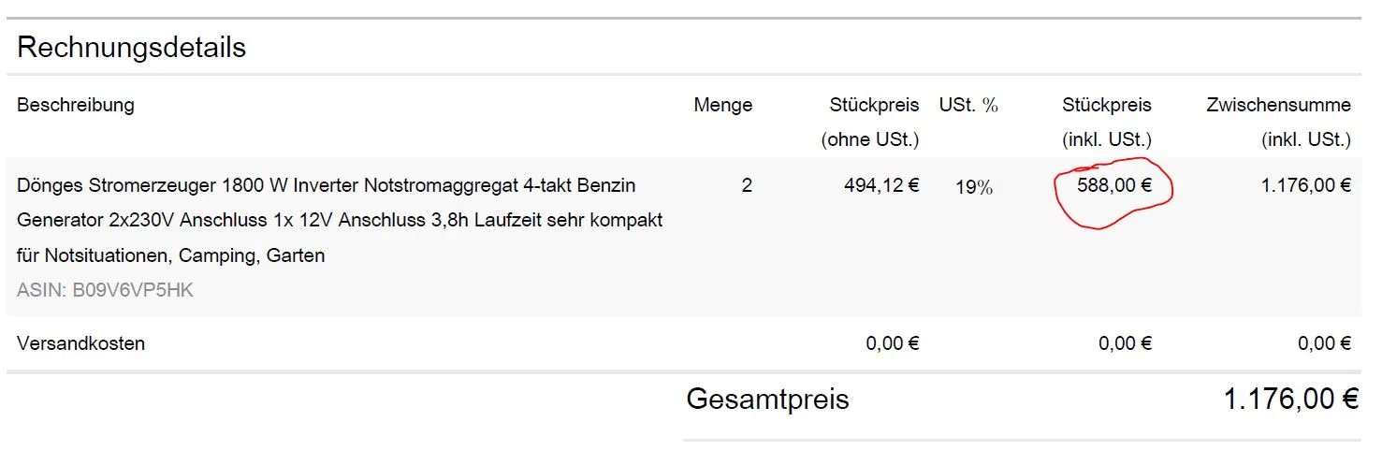Viewport: 1382px width, 451px height.
Task: Click the ASIN B09V6VP5HK text
Action: (105, 290)
